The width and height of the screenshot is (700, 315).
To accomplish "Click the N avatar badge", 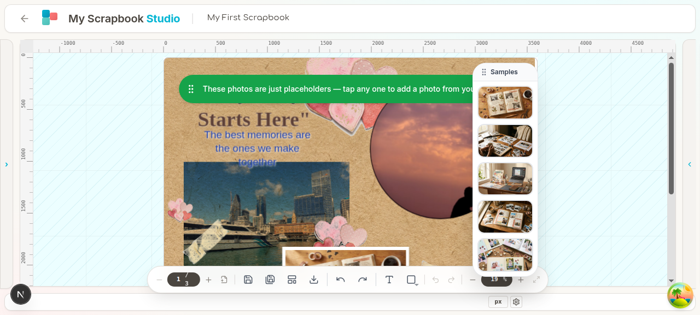I will coord(21,294).
